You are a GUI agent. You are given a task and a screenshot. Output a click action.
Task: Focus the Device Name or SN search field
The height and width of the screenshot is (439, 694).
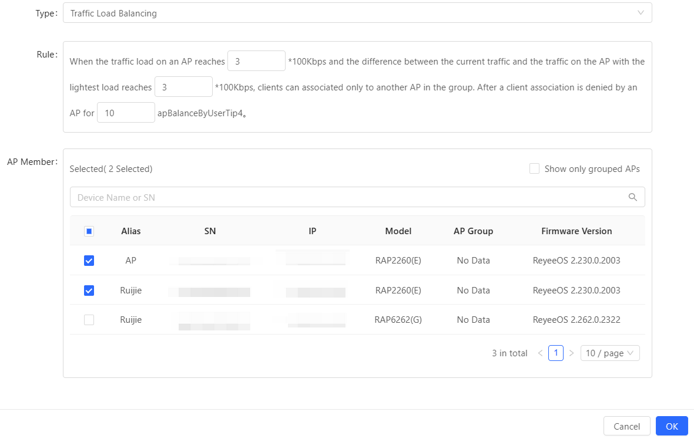pos(347,197)
